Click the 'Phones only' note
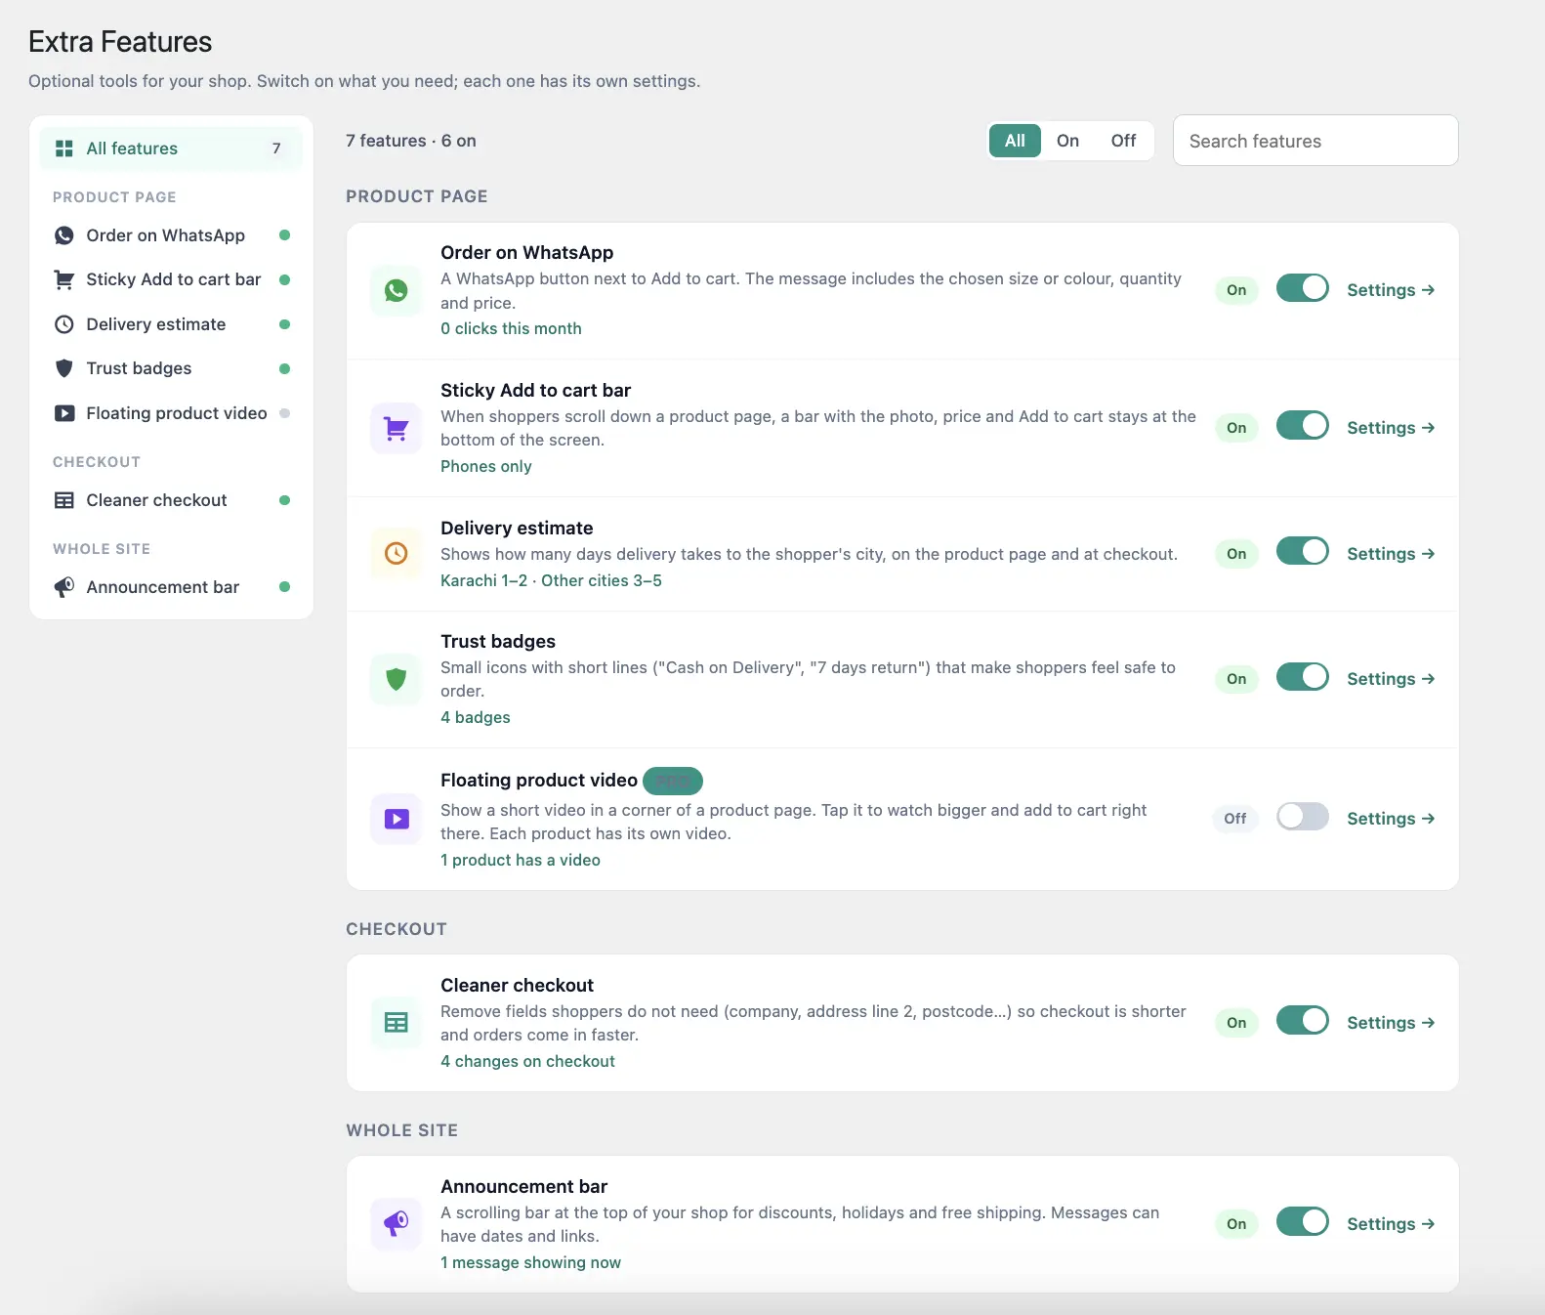Viewport: 1545px width, 1315px height. pyautogui.click(x=486, y=466)
